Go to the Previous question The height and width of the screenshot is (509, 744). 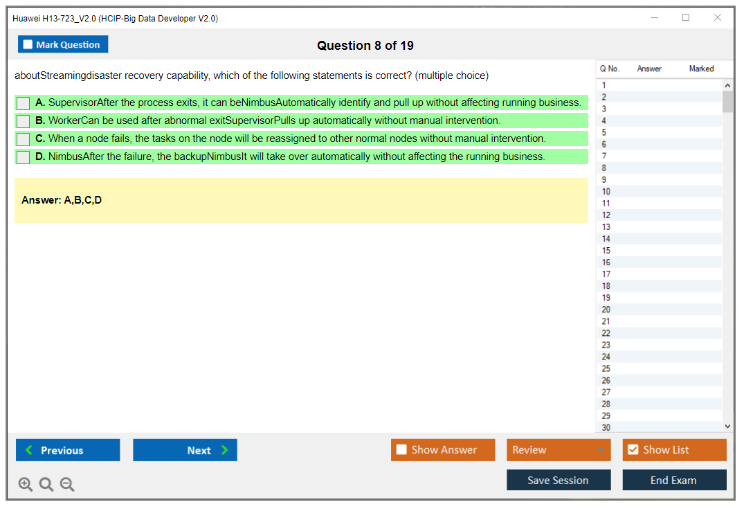pos(68,450)
